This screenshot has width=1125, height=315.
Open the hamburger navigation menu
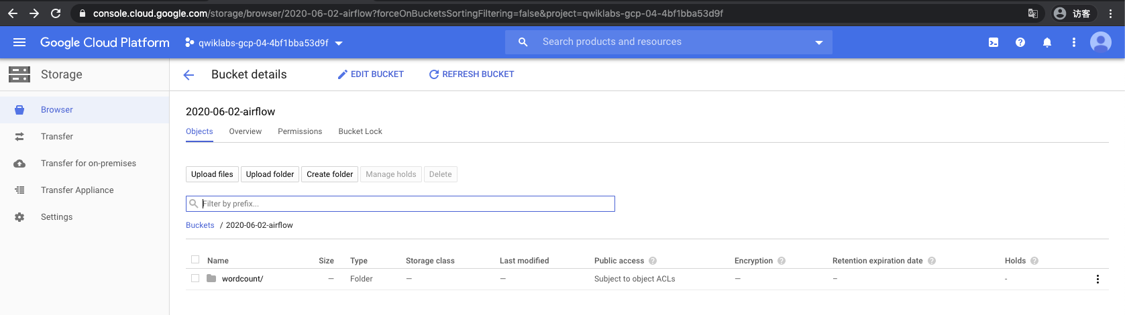click(x=19, y=42)
